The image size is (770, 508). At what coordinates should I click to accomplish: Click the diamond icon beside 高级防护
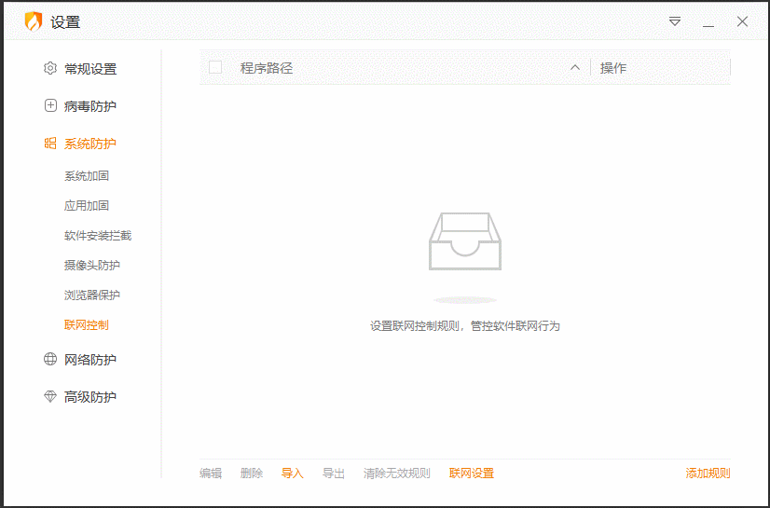pos(50,396)
